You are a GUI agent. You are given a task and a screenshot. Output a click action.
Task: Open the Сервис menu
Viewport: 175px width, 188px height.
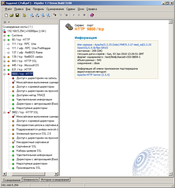(71, 9)
